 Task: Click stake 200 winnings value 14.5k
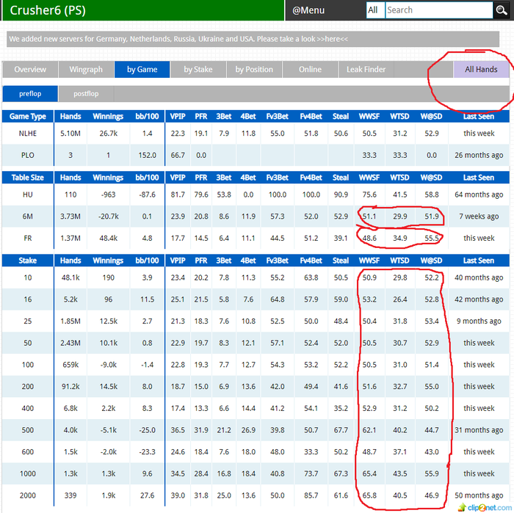click(109, 387)
